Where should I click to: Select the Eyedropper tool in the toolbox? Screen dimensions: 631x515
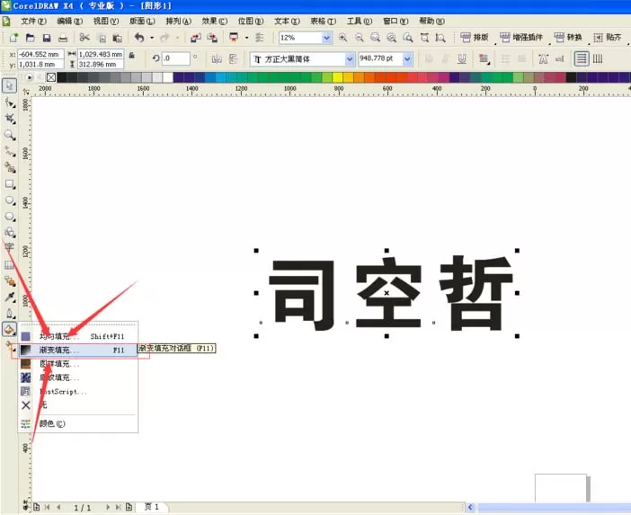pos(10,297)
